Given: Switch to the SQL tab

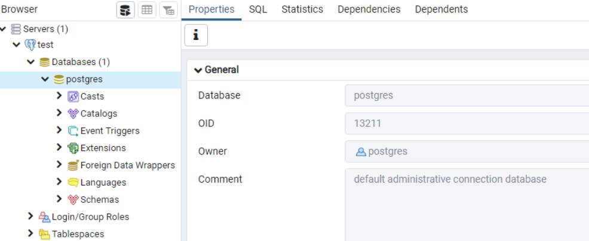Looking at the screenshot, I should click(258, 10).
